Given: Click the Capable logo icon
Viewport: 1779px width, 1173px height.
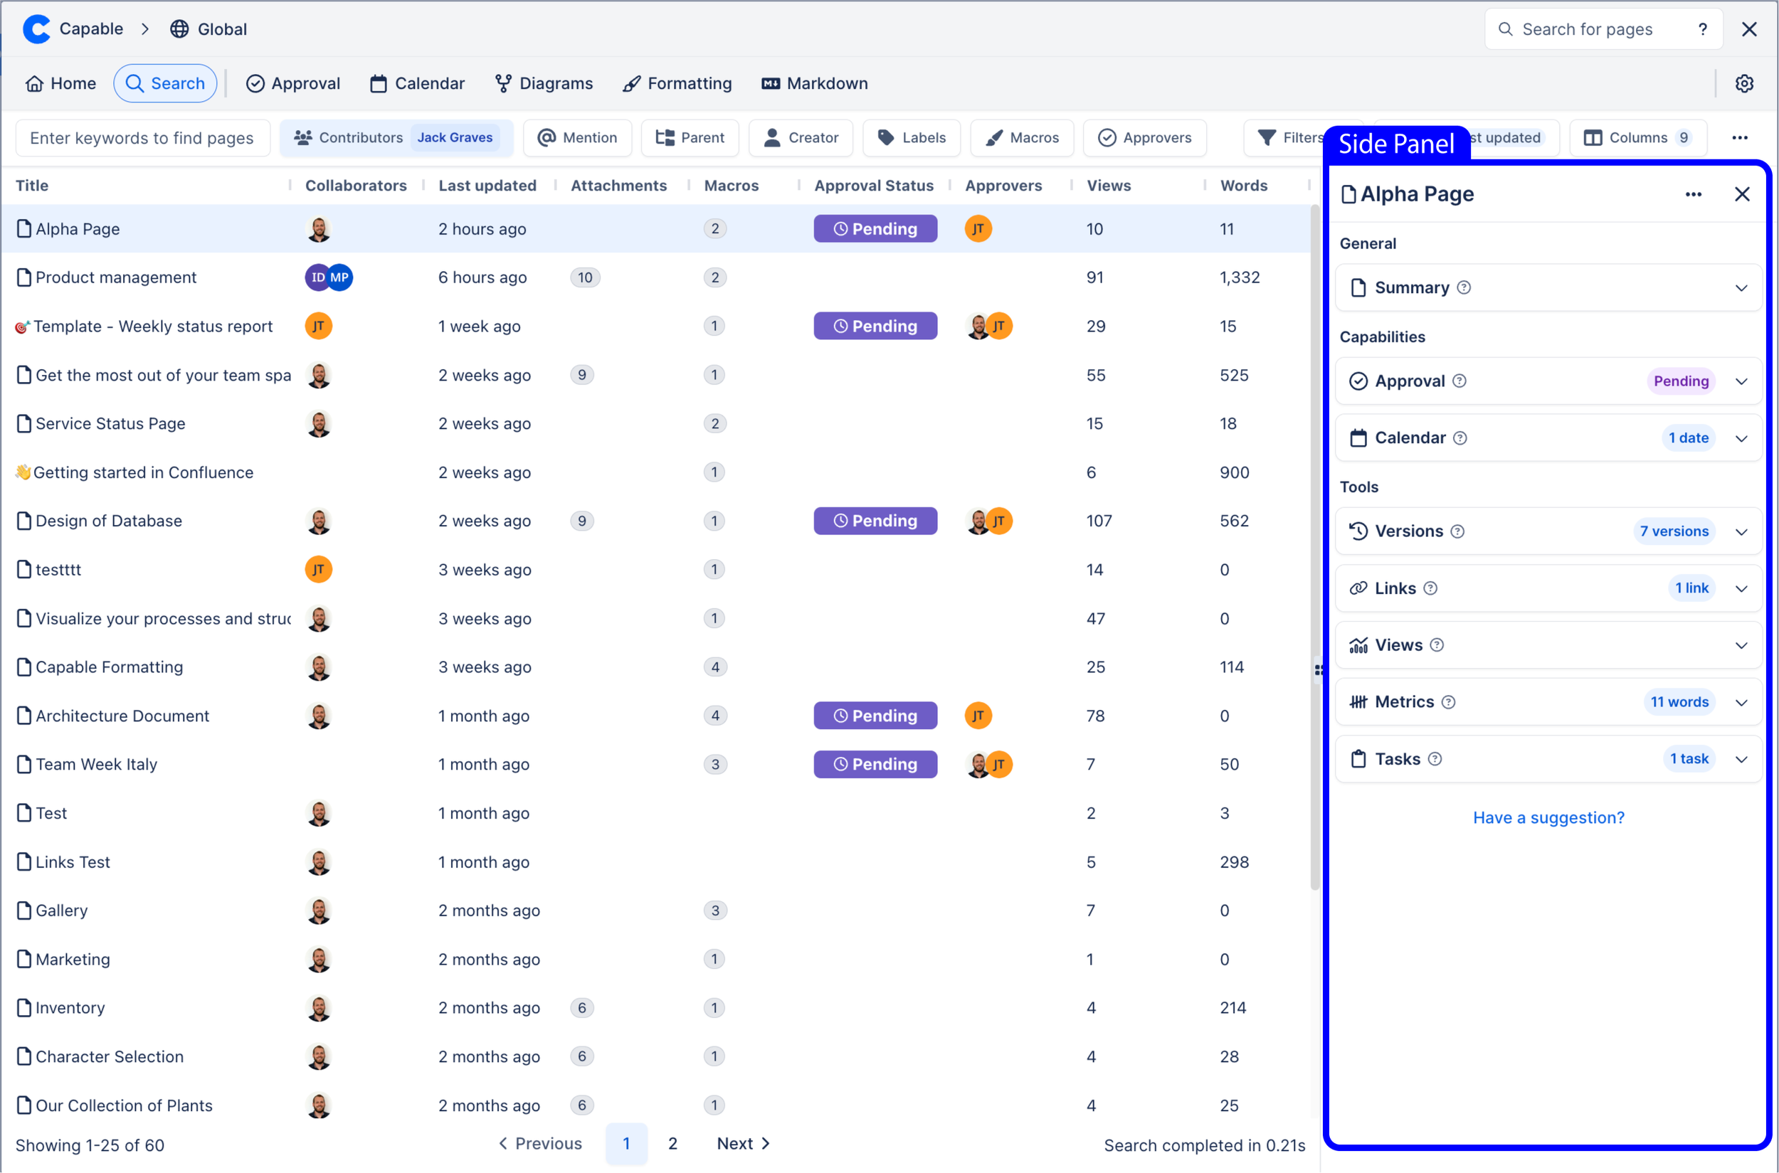Looking at the screenshot, I should [36, 29].
